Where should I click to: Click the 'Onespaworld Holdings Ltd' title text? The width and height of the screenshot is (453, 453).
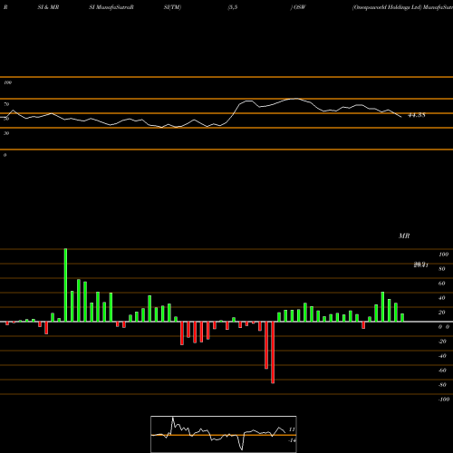pyautogui.click(x=387, y=7)
